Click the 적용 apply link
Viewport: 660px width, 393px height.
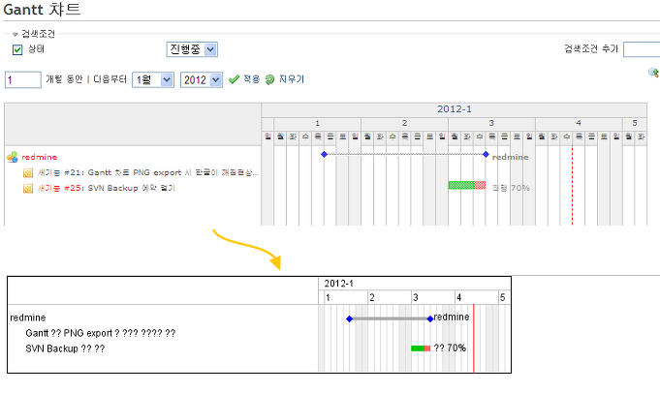(x=252, y=79)
